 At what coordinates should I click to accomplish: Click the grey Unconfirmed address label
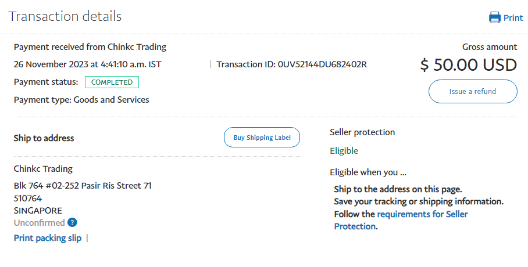[39, 223]
